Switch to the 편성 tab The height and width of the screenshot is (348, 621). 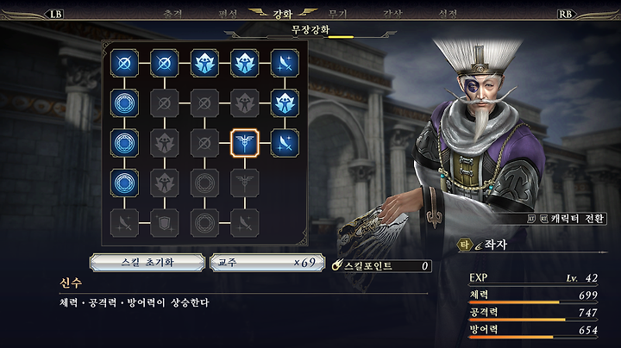point(228,15)
